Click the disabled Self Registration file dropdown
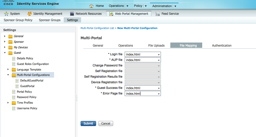This screenshot has width=256, height=137. (x=143, y=71)
